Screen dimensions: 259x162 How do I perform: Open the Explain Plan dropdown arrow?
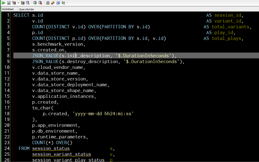coord(18,3)
